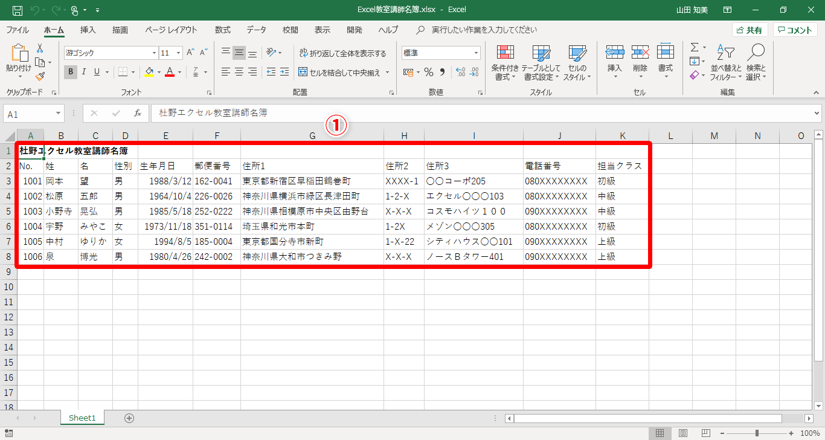The height and width of the screenshot is (440, 825).
Task: Switch to the Data (データ) tab
Action: pyautogui.click(x=256, y=30)
